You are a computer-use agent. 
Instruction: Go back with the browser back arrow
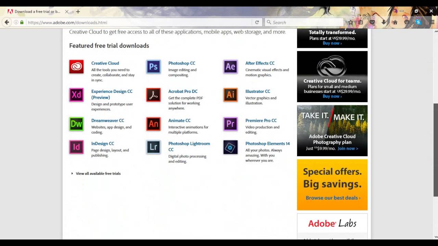[x=7, y=22]
